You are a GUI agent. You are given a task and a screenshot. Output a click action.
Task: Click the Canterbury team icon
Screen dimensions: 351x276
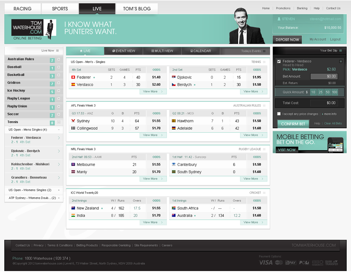click(x=174, y=164)
